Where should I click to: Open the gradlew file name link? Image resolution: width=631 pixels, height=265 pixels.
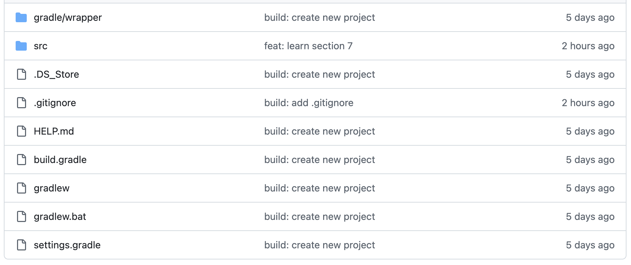51,188
